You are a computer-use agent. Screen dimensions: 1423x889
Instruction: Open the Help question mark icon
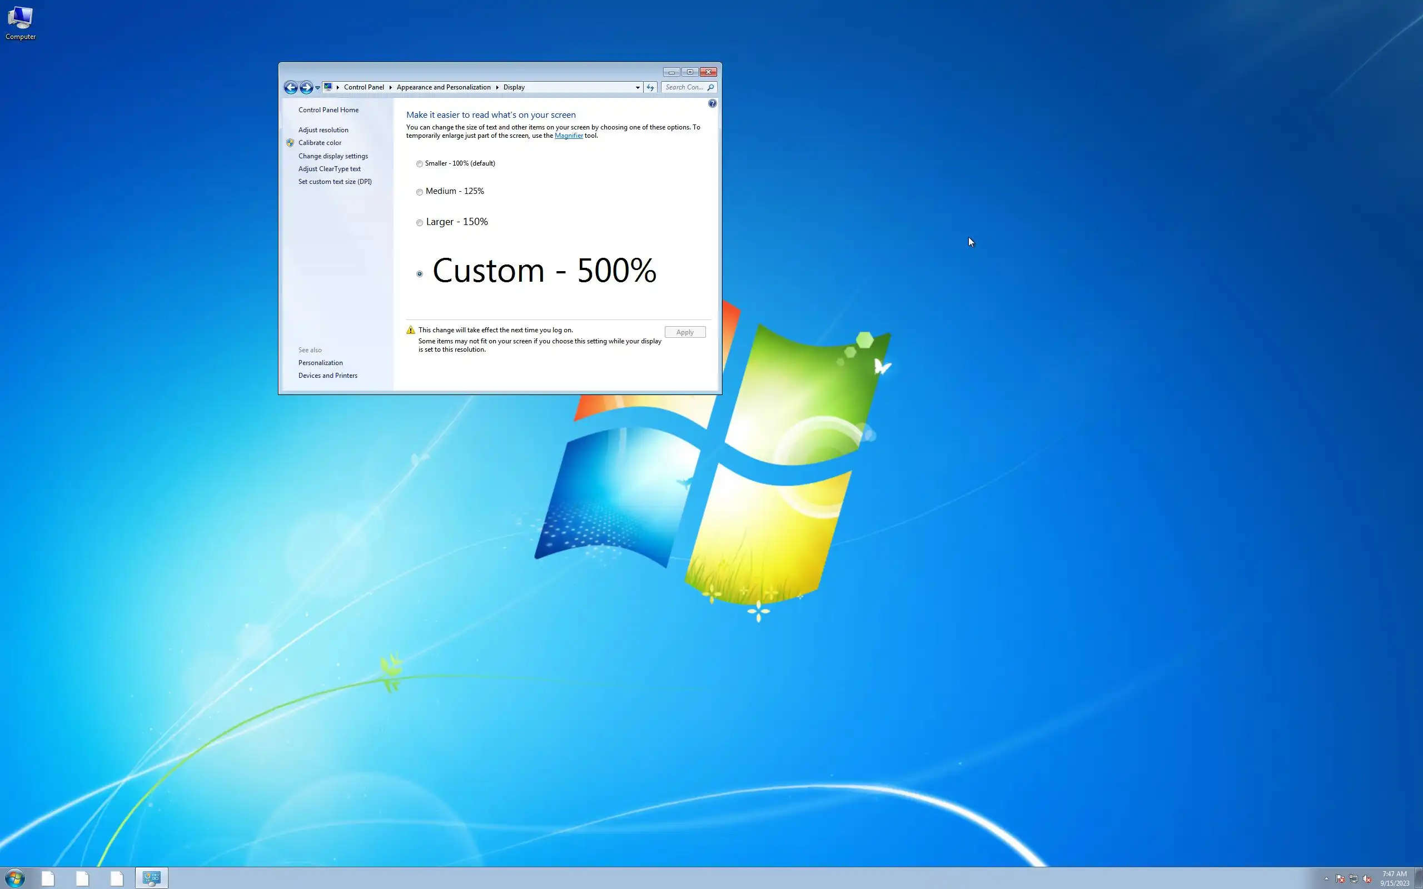[x=712, y=103]
